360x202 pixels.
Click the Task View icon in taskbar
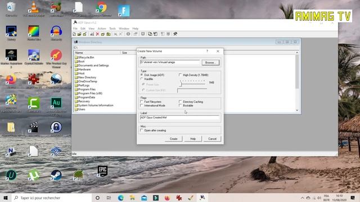(x=109, y=198)
